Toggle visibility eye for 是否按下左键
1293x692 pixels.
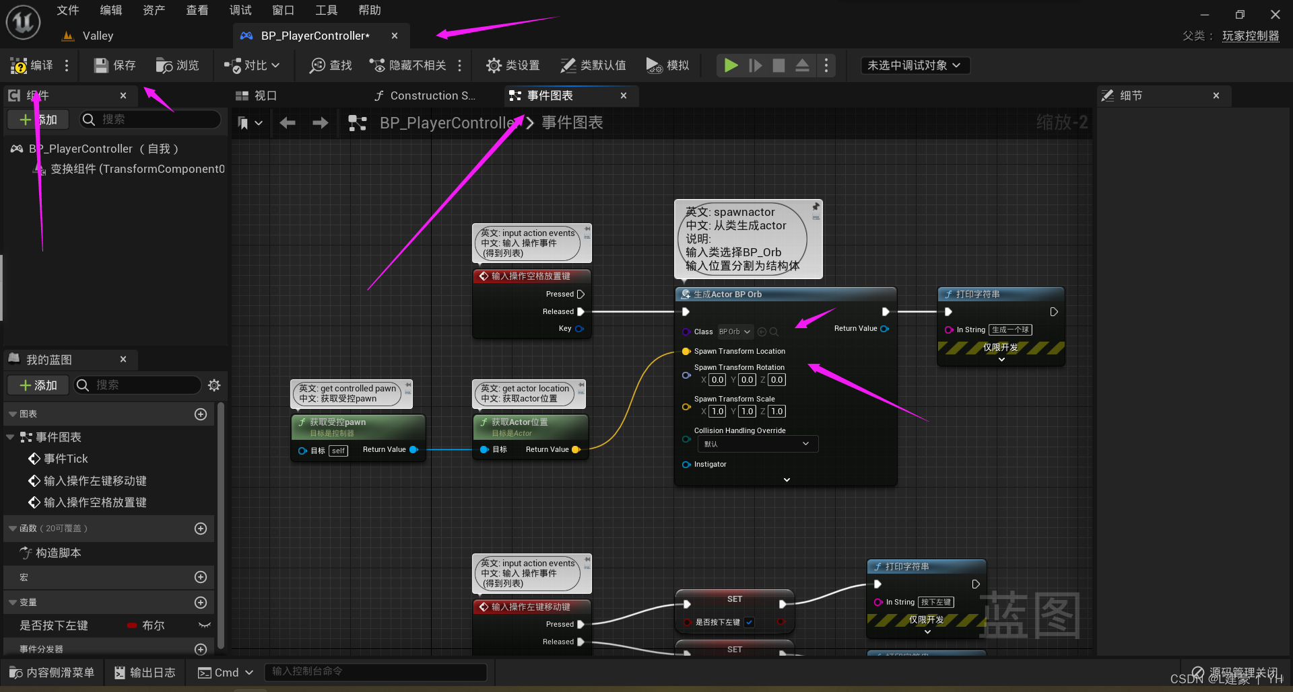click(205, 625)
